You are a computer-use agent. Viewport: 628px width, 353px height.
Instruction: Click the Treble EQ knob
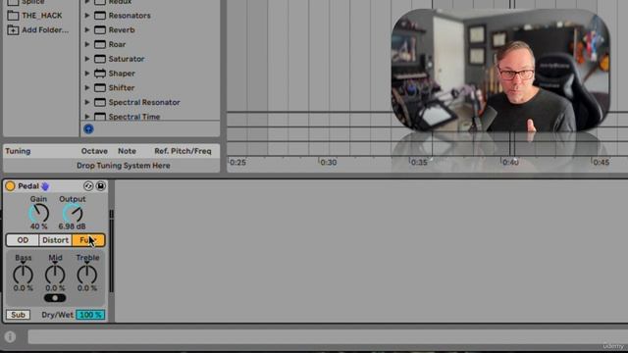click(x=87, y=275)
